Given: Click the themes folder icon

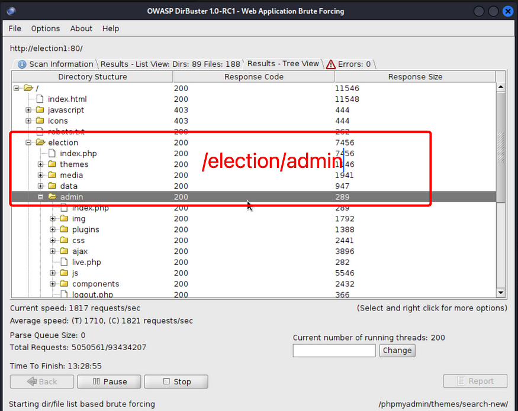Looking at the screenshot, I should pos(52,164).
